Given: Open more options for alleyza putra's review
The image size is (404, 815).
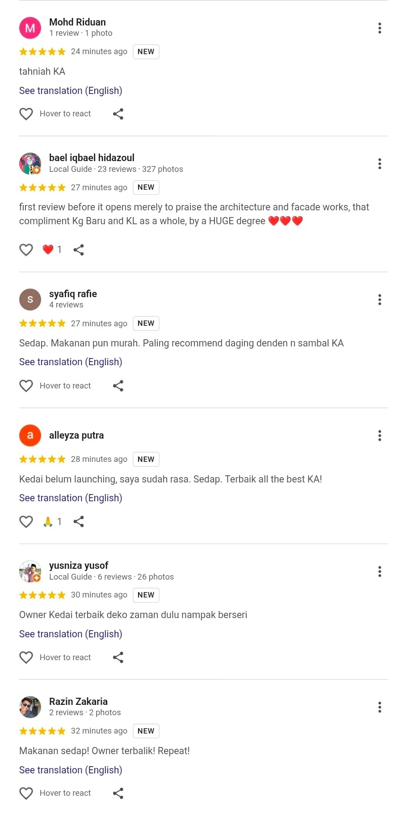Looking at the screenshot, I should (x=379, y=435).
